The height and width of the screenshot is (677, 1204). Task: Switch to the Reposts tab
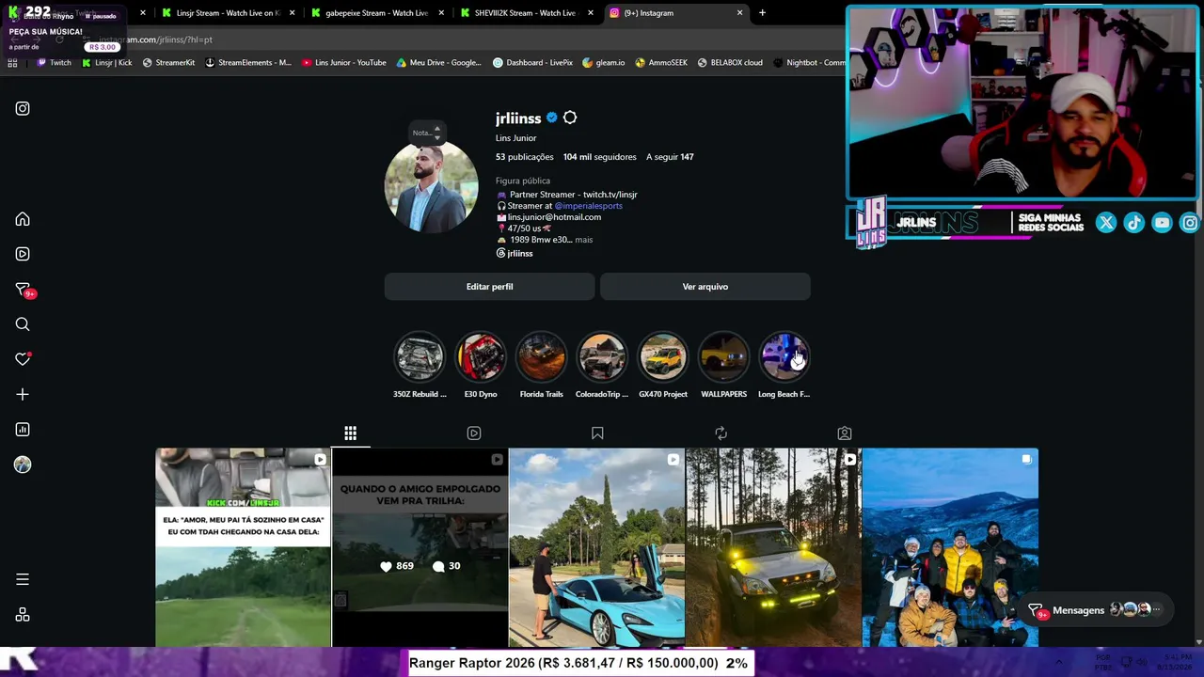721,433
